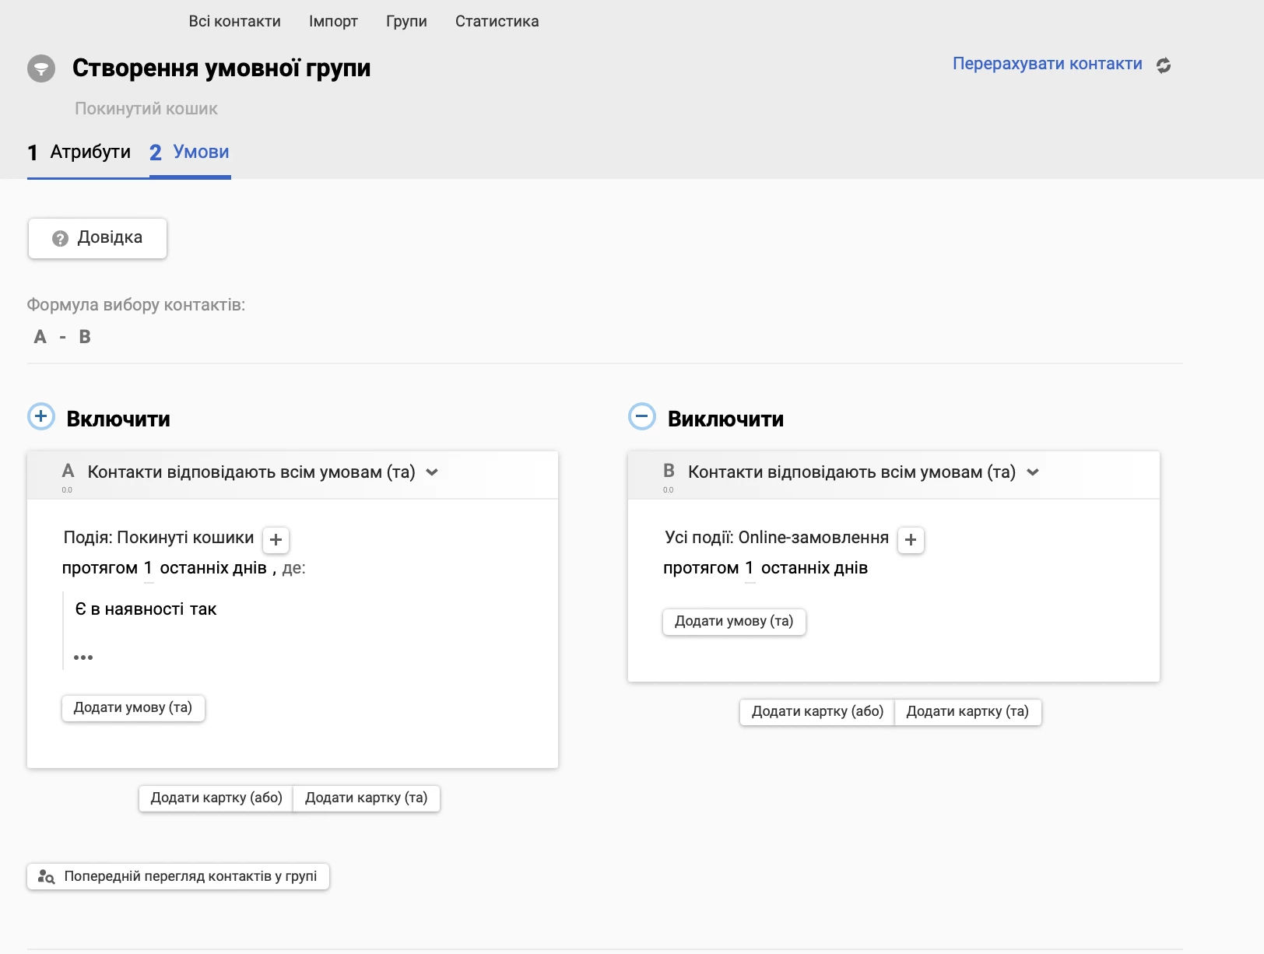Screen dimensions: 1264x954
Task: Click Додати картку (або) under Виключити
Action: click(817, 712)
